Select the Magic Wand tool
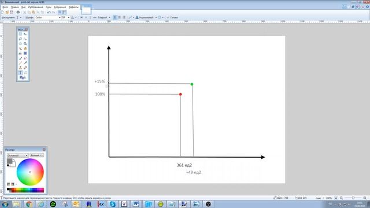370x208 pixels. [x=20, y=49]
